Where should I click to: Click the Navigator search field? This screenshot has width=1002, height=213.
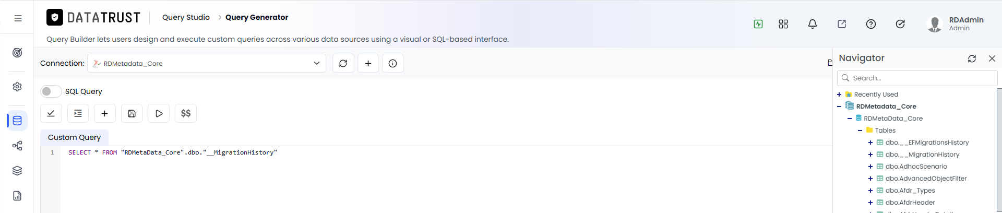coord(917,78)
